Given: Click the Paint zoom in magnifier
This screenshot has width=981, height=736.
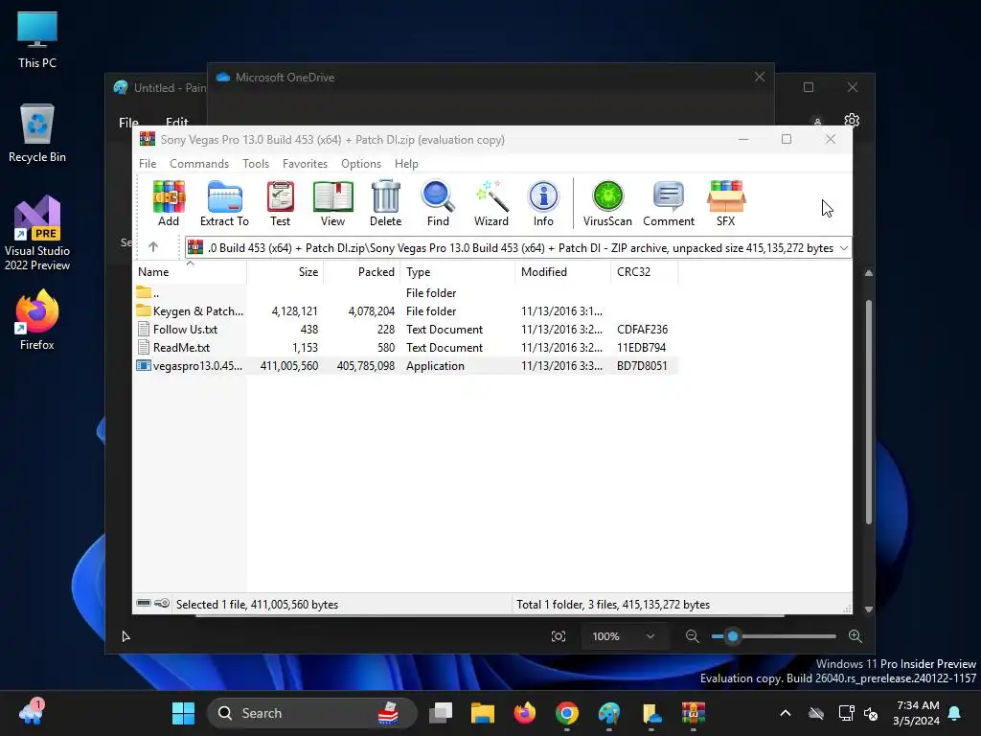Looking at the screenshot, I should point(856,636).
